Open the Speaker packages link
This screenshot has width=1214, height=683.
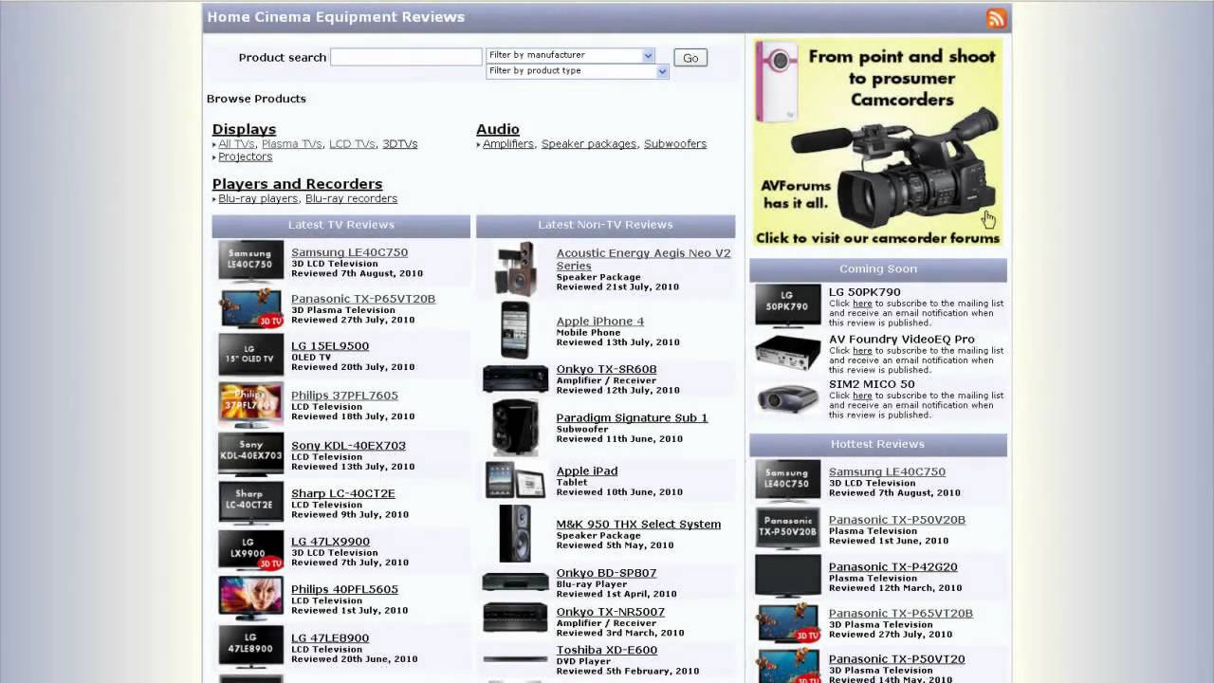point(589,144)
